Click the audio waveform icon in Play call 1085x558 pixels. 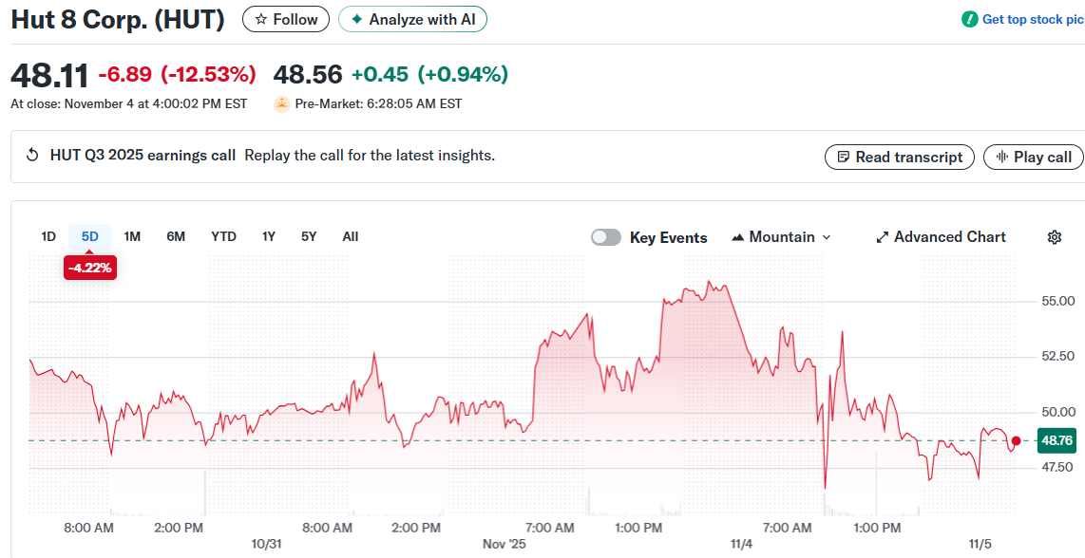[x=1003, y=157]
